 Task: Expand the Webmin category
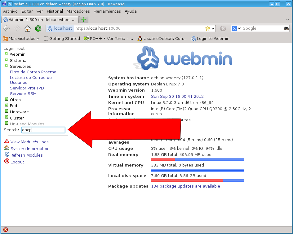[6, 54]
